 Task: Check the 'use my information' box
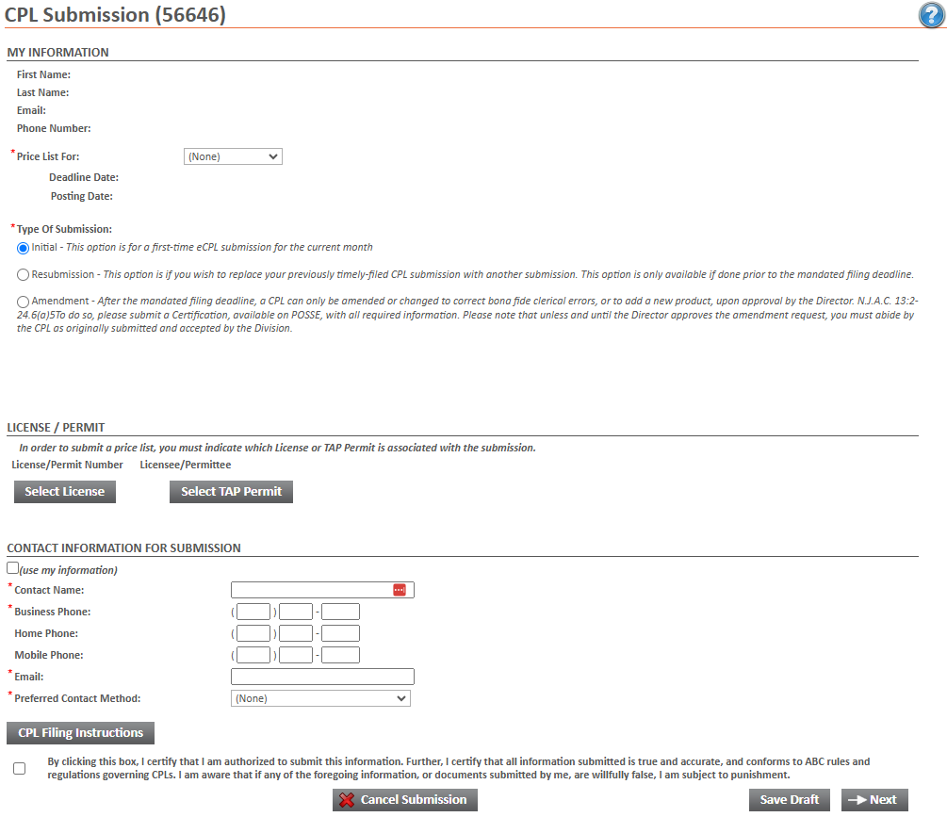pyautogui.click(x=12, y=568)
